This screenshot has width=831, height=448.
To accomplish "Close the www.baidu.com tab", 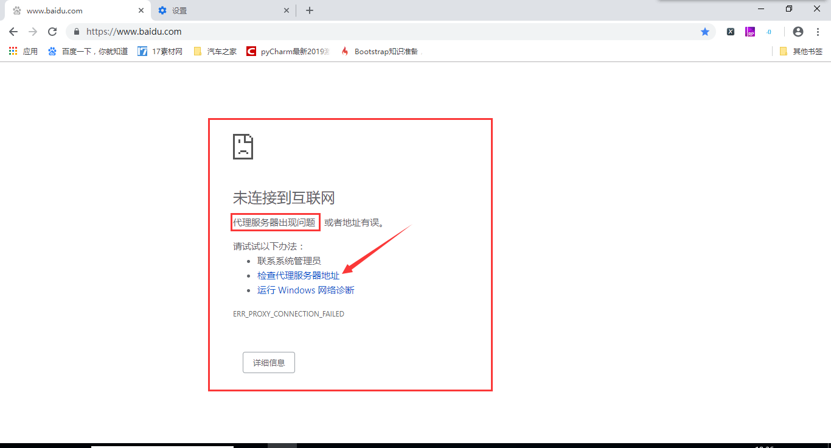I will [x=141, y=10].
